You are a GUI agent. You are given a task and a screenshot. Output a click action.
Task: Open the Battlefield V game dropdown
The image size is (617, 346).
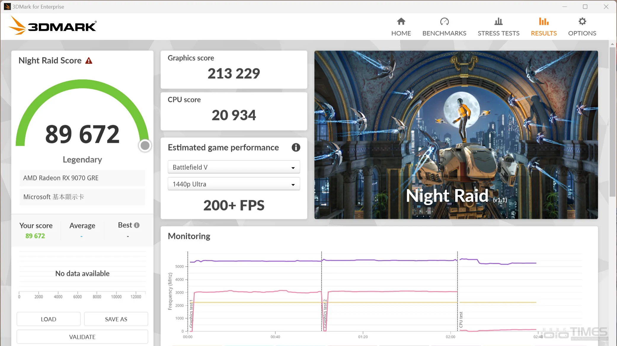234,167
